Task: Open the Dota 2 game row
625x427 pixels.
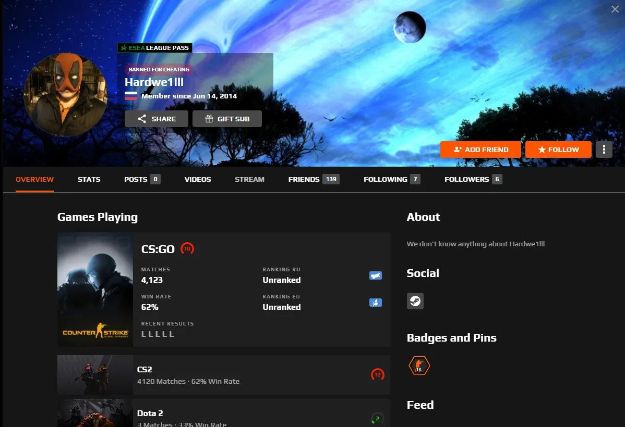Action: click(x=224, y=413)
